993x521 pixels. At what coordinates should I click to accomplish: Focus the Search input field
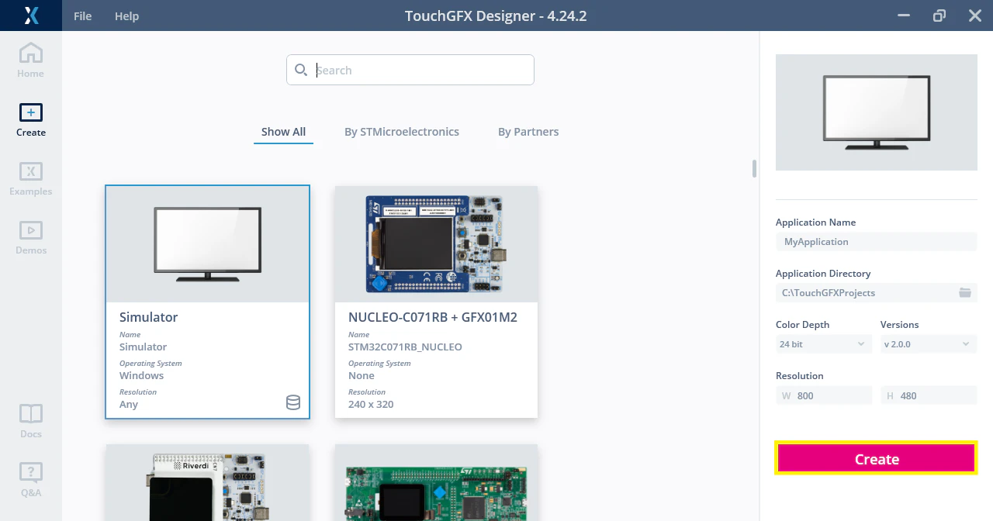tap(410, 70)
